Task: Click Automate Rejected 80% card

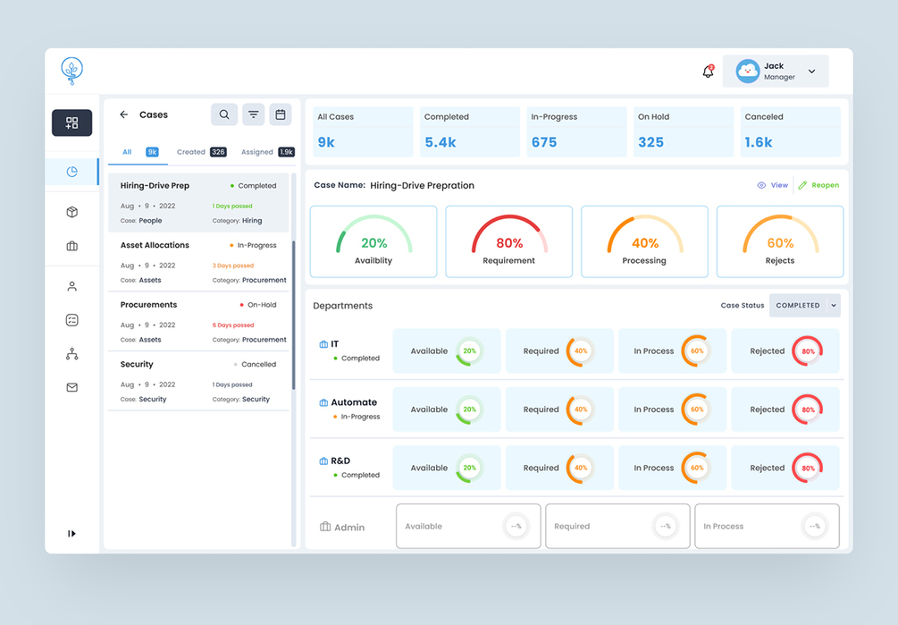Action: tap(785, 410)
